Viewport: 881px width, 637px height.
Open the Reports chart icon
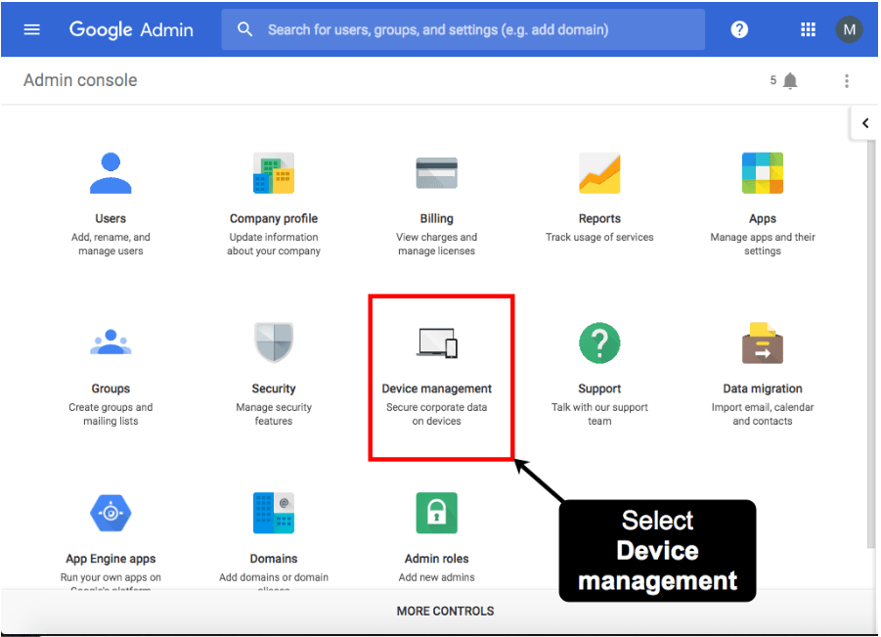click(599, 172)
